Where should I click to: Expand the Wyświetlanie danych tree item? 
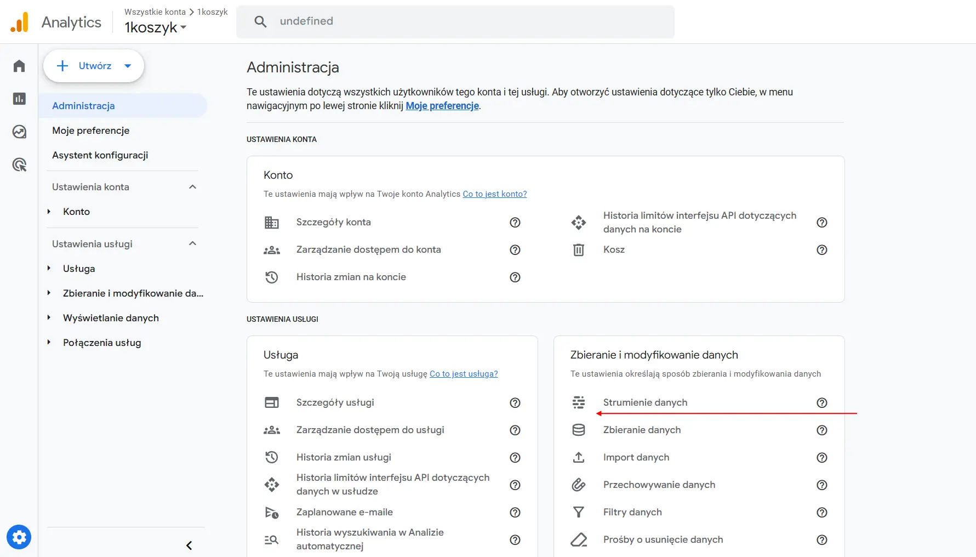pyautogui.click(x=49, y=318)
